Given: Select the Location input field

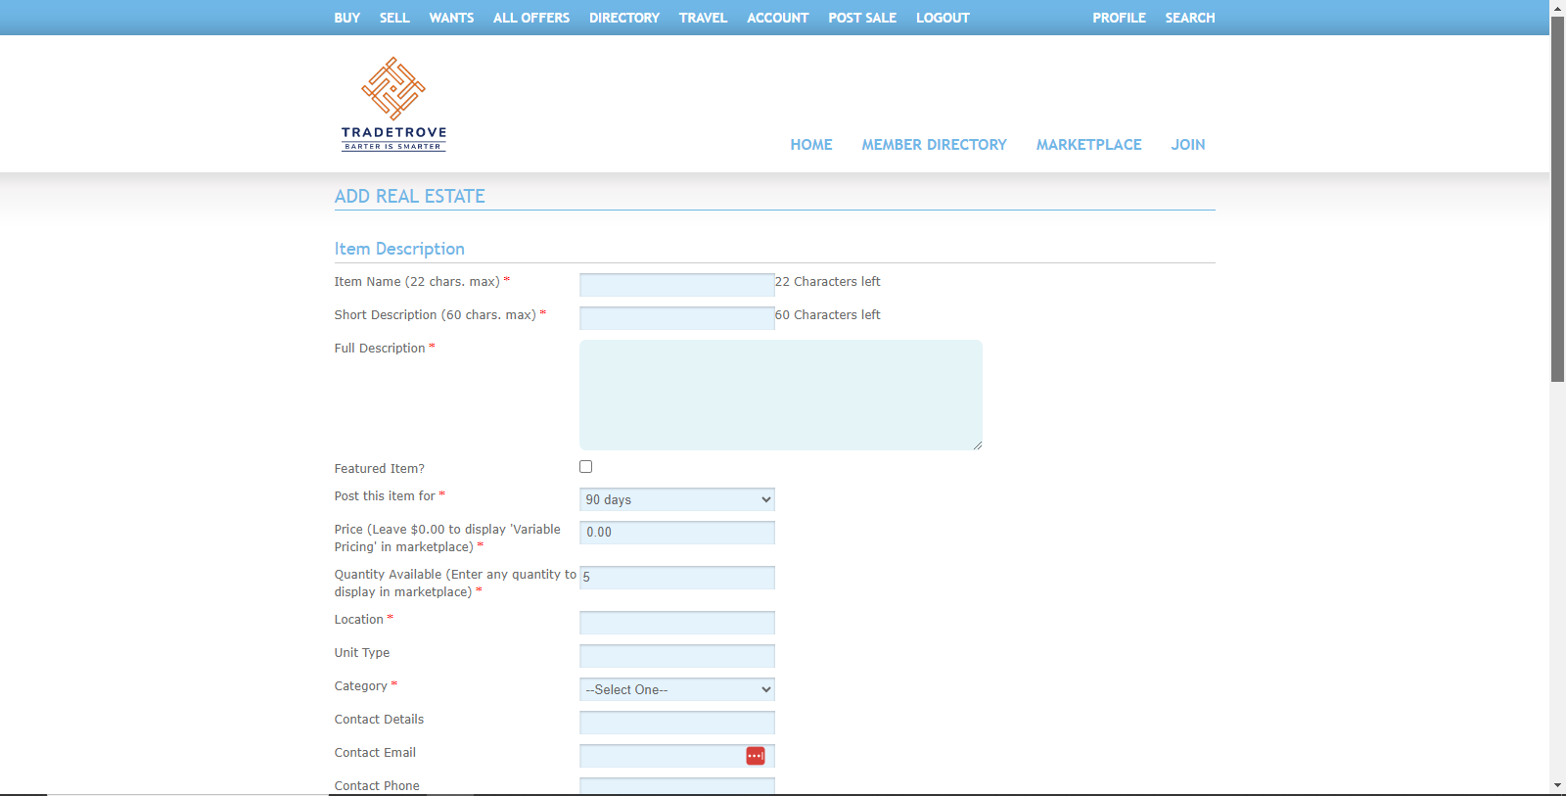Looking at the screenshot, I should point(676,623).
